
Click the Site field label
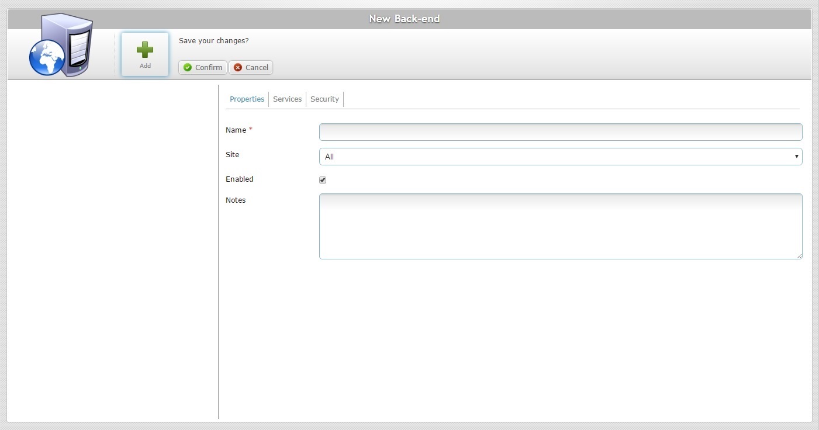coord(232,155)
